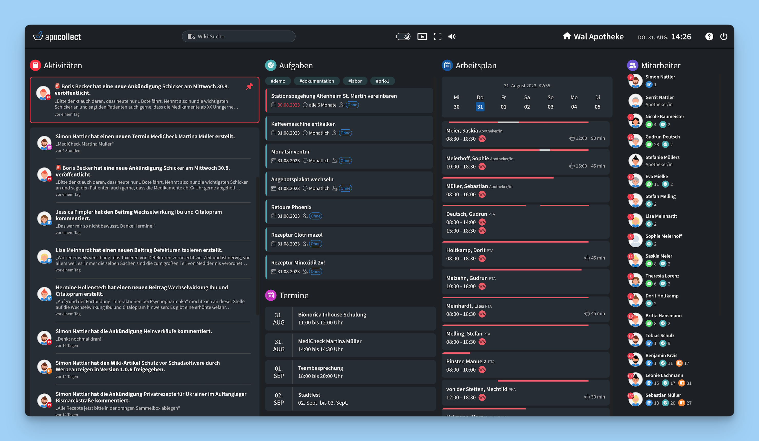Click the power logout icon
The image size is (759, 441).
(723, 36)
